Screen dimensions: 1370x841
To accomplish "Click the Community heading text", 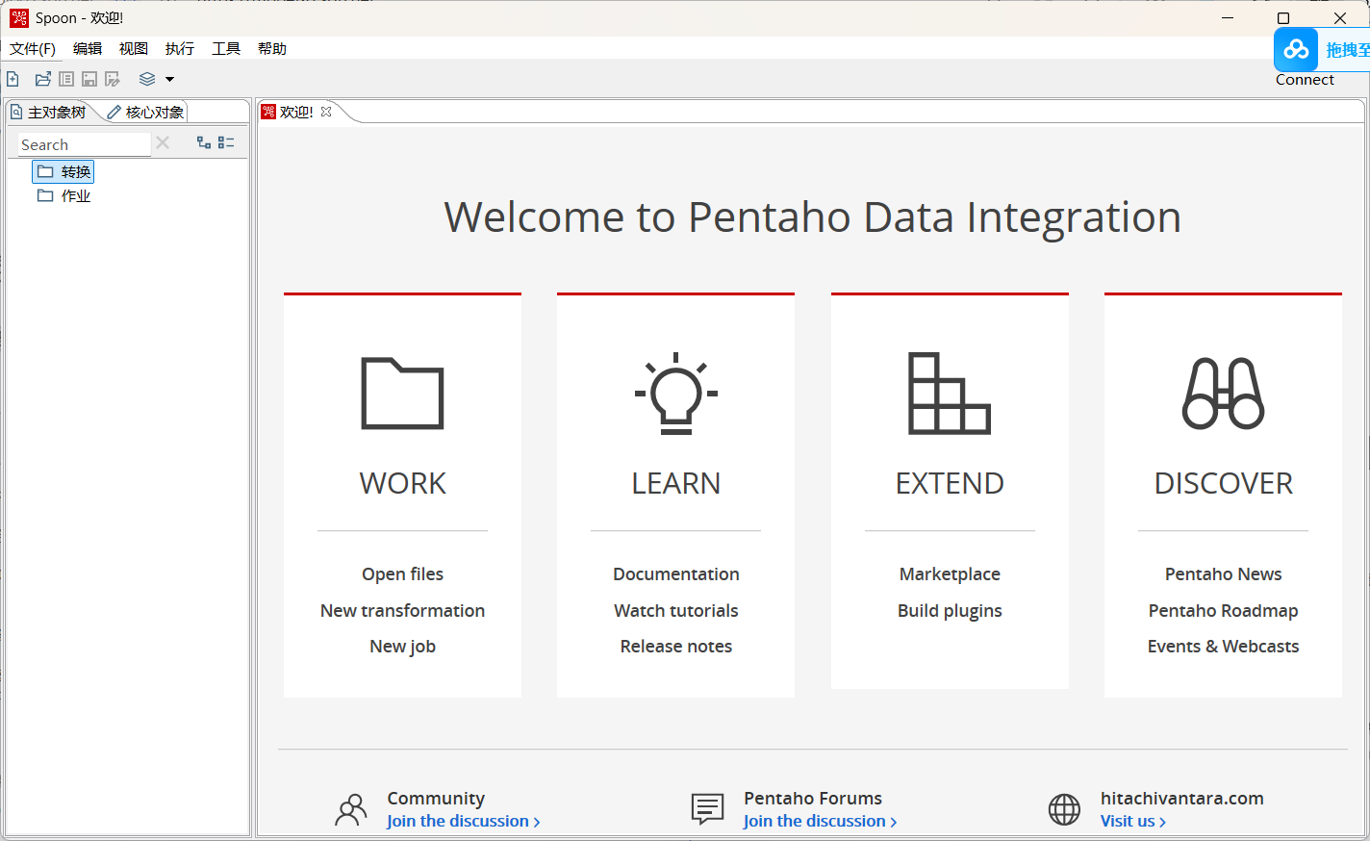I will [x=436, y=798].
